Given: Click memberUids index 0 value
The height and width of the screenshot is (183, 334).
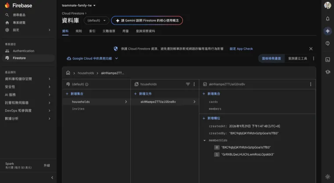Looking at the screenshot, I should 246,147.
